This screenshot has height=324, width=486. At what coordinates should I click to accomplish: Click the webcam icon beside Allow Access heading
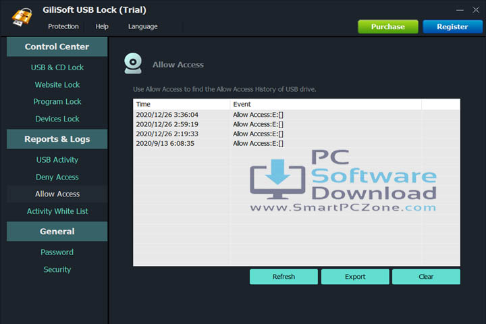point(133,63)
